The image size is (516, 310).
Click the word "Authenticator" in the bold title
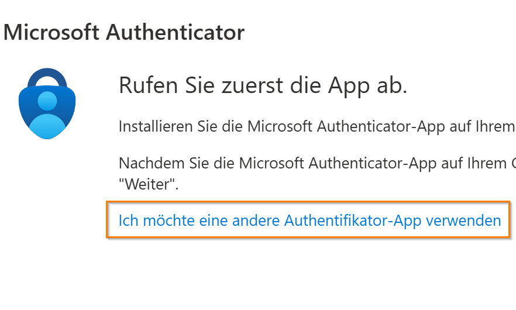tap(176, 32)
